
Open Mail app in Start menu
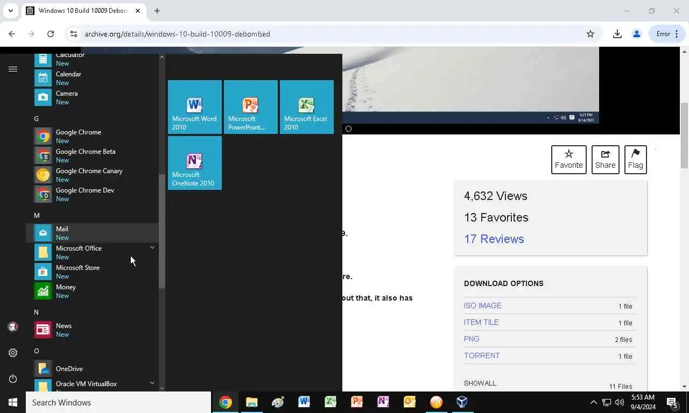tap(92, 233)
